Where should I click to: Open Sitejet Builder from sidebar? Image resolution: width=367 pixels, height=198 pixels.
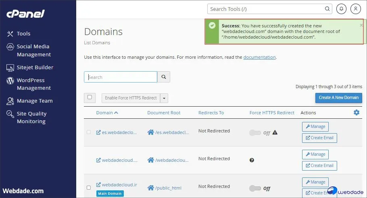pos(35,68)
